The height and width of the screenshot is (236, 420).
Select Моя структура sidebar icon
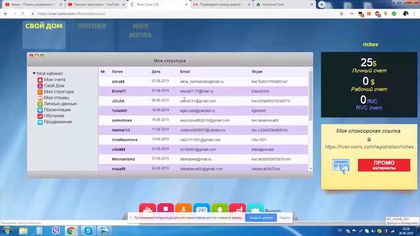tap(40, 92)
